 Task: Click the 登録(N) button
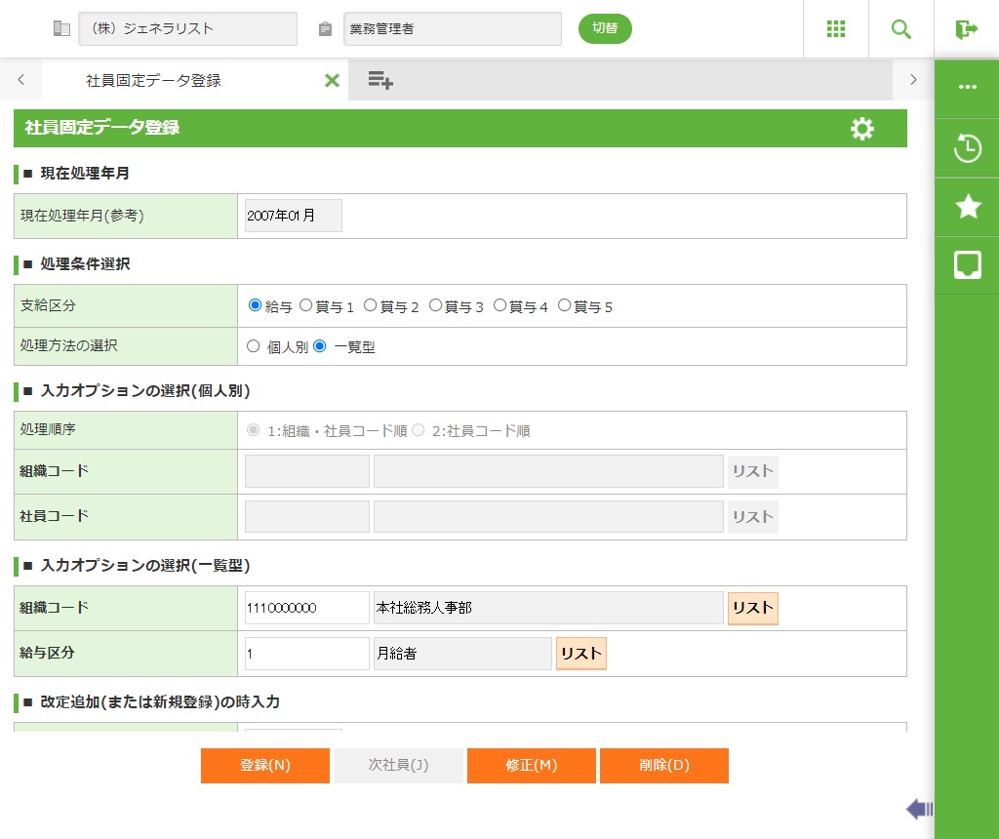click(x=265, y=766)
